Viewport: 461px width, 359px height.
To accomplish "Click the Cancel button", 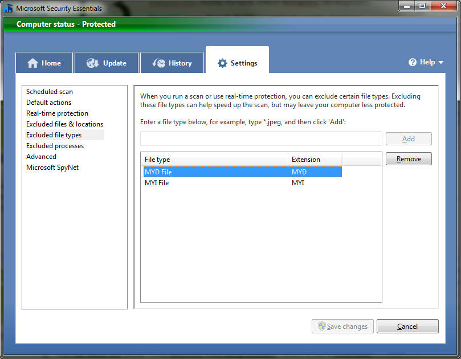I will [407, 327].
